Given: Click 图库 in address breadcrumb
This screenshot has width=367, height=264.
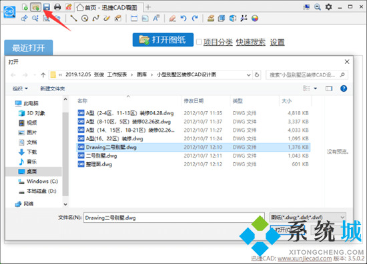Looking at the screenshot, I should click(x=142, y=75).
